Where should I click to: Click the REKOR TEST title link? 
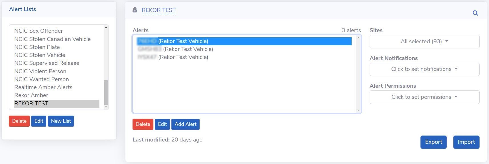pos(159,10)
